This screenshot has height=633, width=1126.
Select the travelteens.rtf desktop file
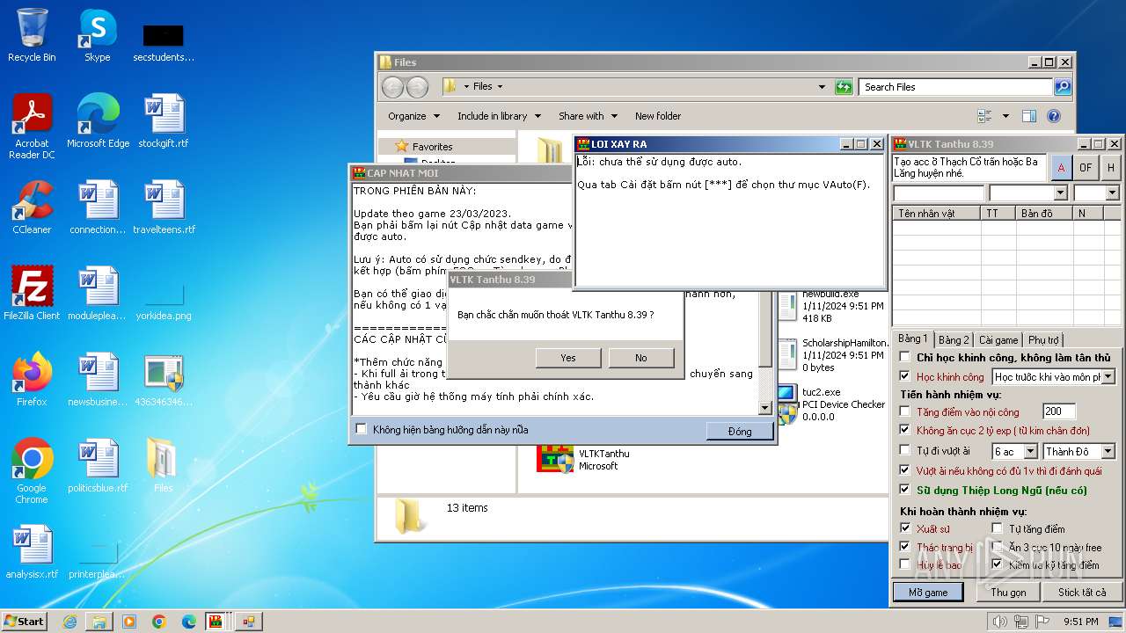(x=164, y=207)
